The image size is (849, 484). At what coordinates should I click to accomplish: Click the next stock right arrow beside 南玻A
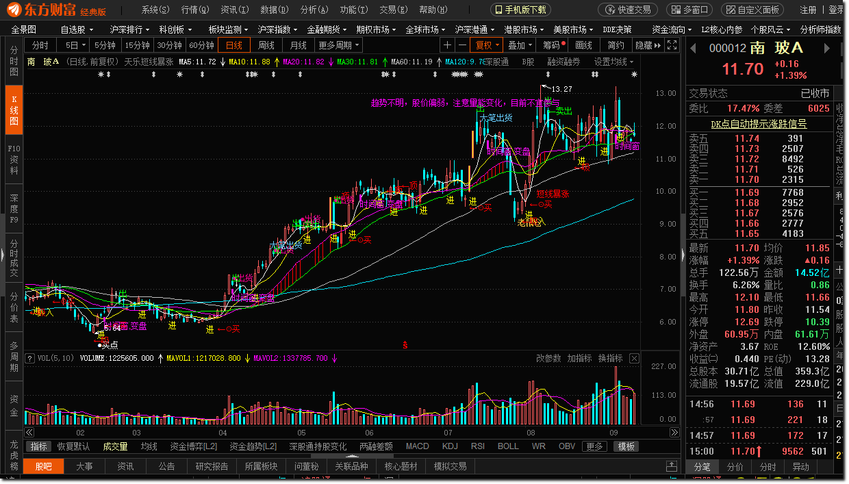click(x=826, y=49)
